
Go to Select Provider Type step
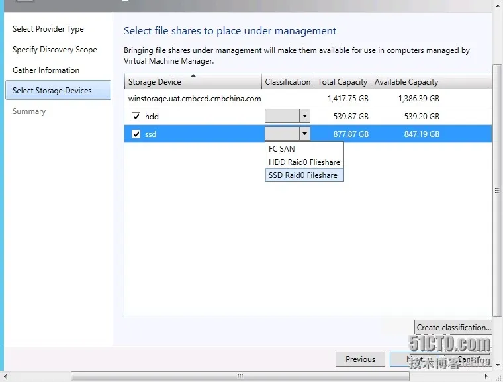48,29
